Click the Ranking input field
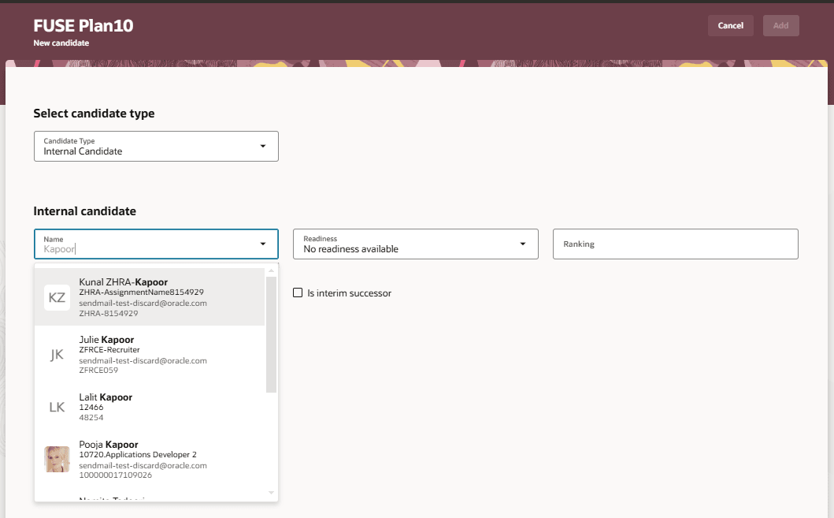This screenshot has width=834, height=518. 676,244
